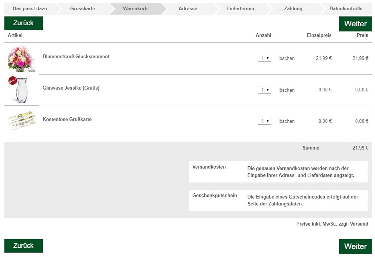Click the Preis column header
The width and height of the screenshot is (375, 257).
[x=362, y=35]
